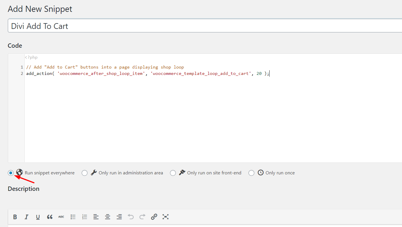
Task: Click the 'woocommerce_template_loop_add_to_cart' string
Action: (x=201, y=73)
